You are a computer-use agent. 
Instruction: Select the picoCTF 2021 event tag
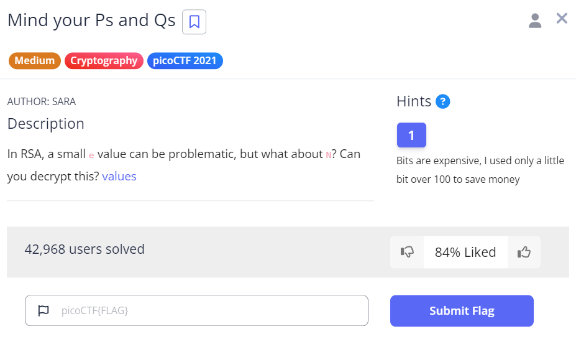pos(185,61)
